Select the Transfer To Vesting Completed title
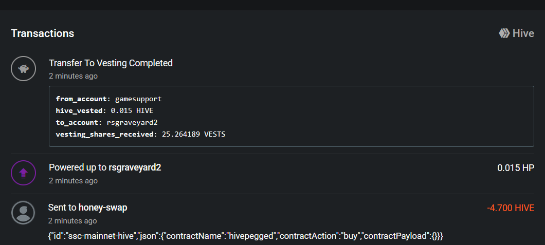Viewport: 545px width, 245px height. 111,63
